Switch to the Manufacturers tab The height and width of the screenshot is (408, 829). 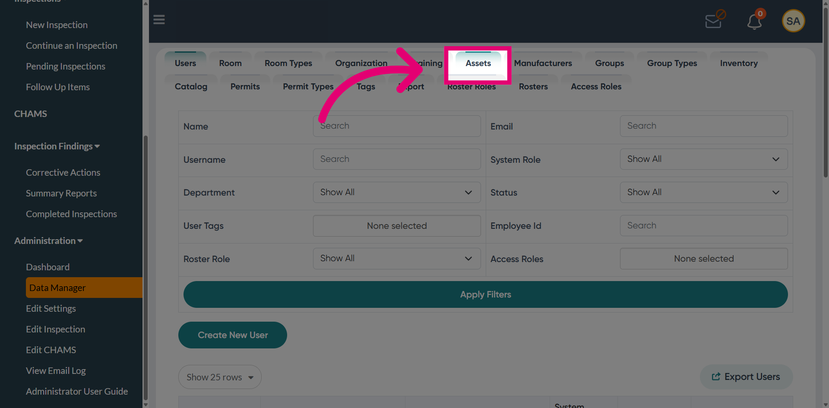[543, 63]
